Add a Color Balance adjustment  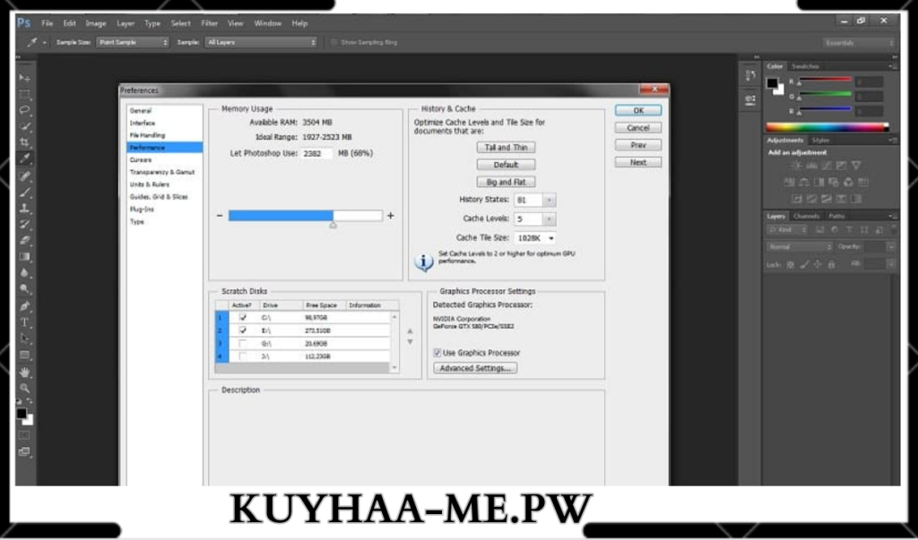804,182
